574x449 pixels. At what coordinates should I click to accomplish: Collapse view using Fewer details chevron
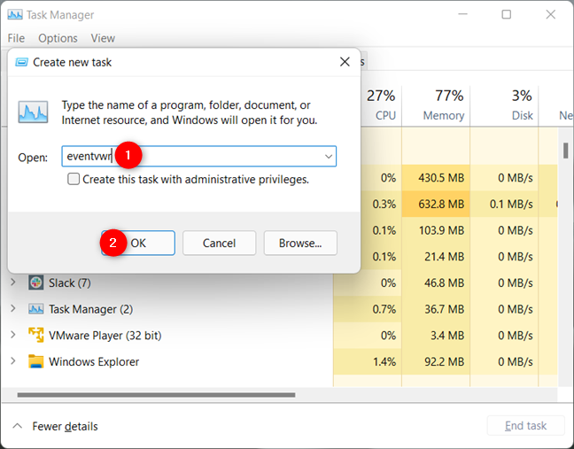17,426
